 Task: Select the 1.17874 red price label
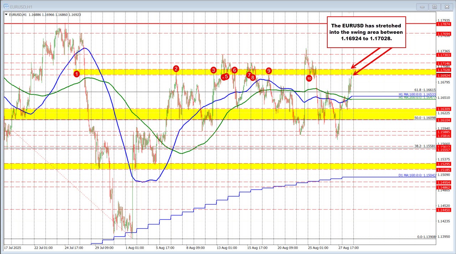(444, 24)
